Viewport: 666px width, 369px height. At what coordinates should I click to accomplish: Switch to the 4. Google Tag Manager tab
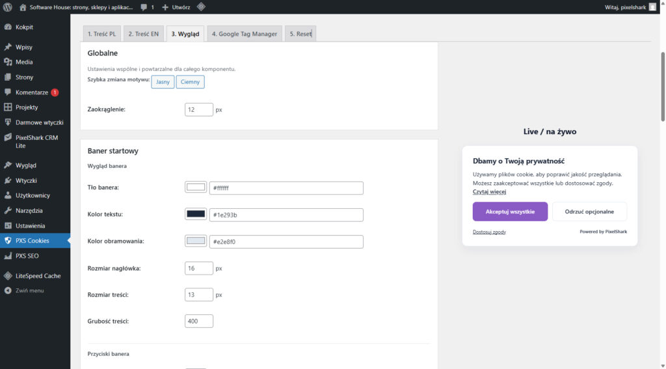pyautogui.click(x=244, y=34)
